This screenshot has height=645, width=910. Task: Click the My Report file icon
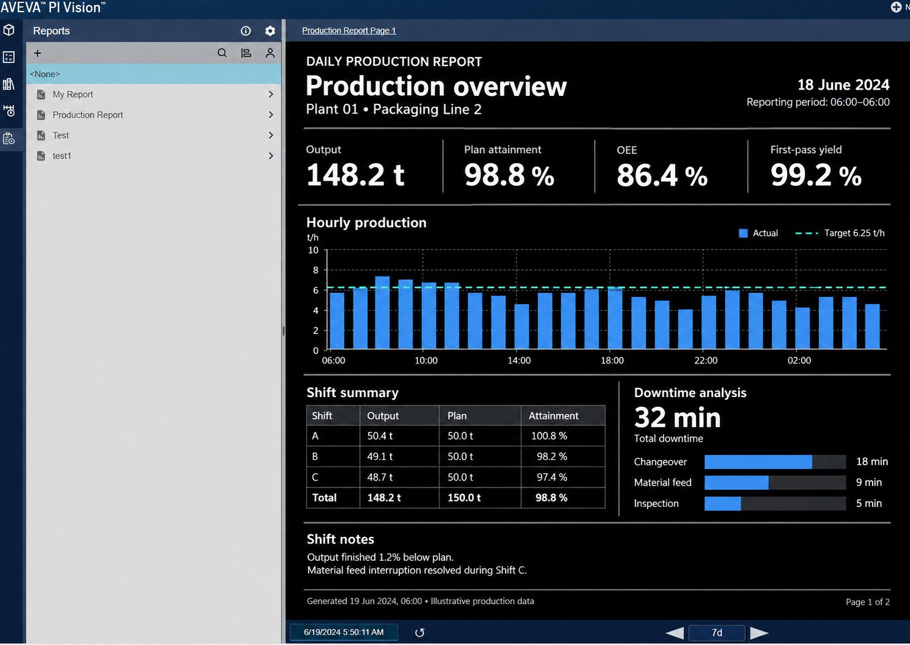click(x=41, y=95)
